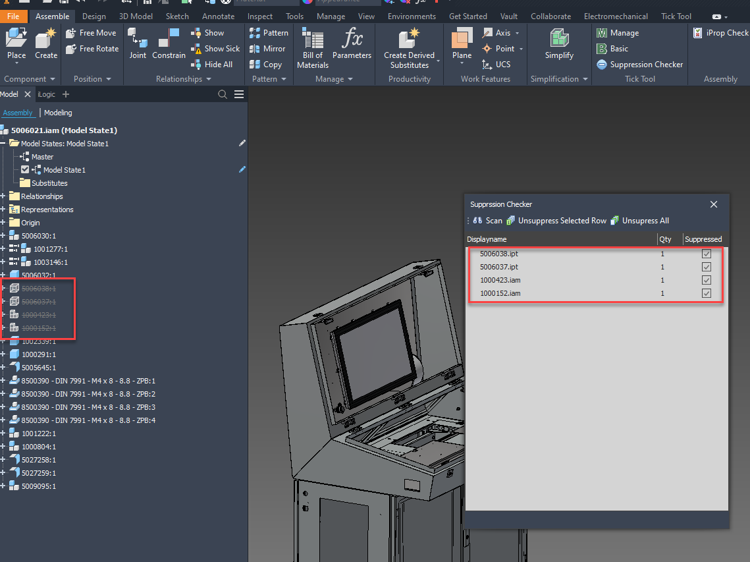
Task: Click the iProp Check tool
Action: point(721,32)
